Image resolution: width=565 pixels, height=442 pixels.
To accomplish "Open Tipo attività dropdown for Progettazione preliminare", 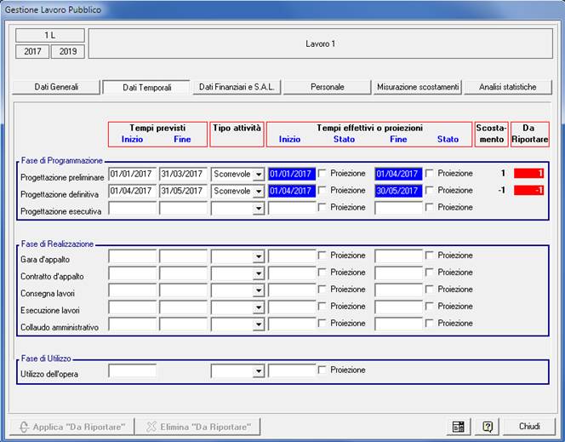I will pos(258,175).
